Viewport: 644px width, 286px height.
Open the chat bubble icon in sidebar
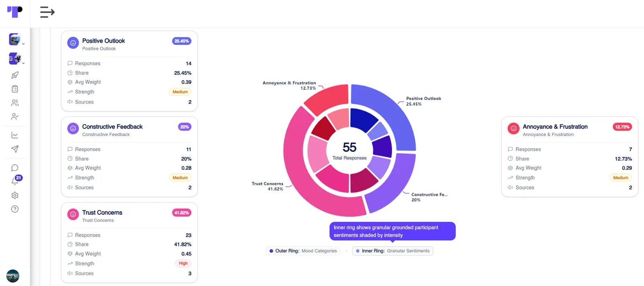point(15,168)
